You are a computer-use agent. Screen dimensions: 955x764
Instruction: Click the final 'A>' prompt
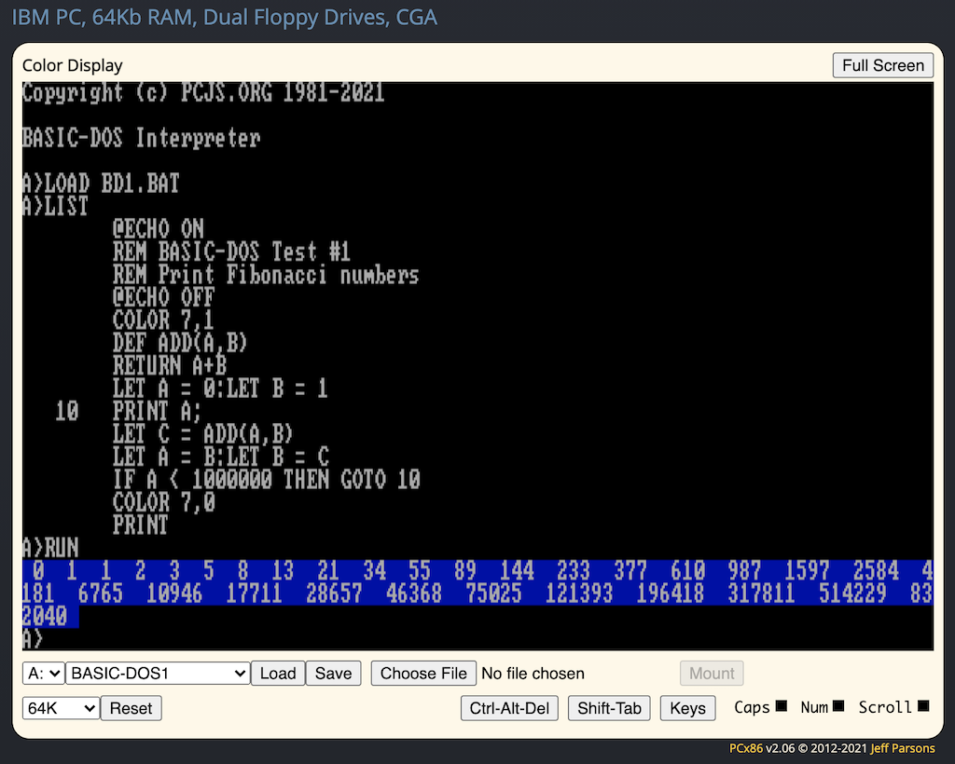(x=33, y=639)
